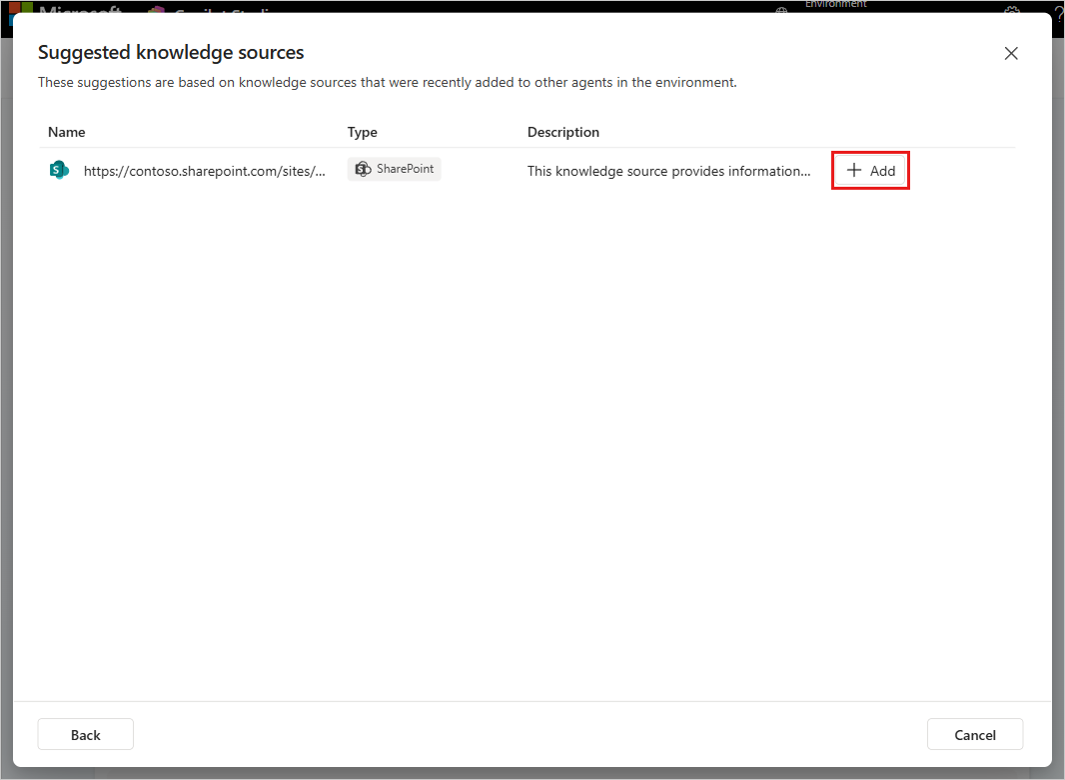The width and height of the screenshot is (1065, 780).
Task: Click the Suggested knowledge sources heading
Action: 171,52
